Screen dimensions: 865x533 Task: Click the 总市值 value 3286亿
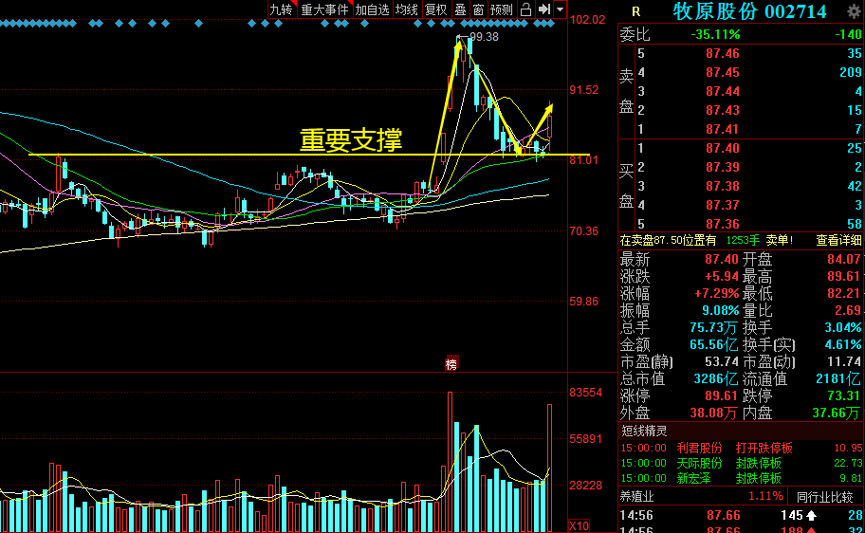tap(715, 378)
